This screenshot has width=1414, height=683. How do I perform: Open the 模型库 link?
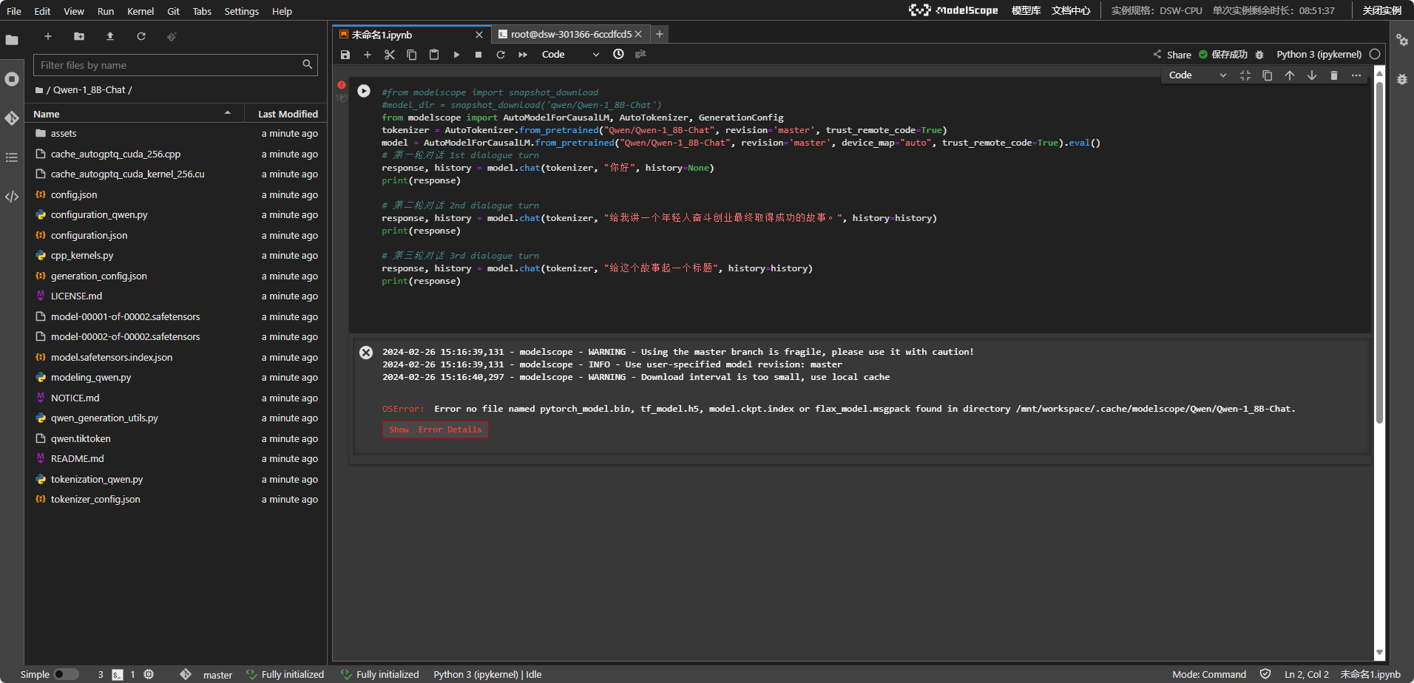[x=1026, y=10]
